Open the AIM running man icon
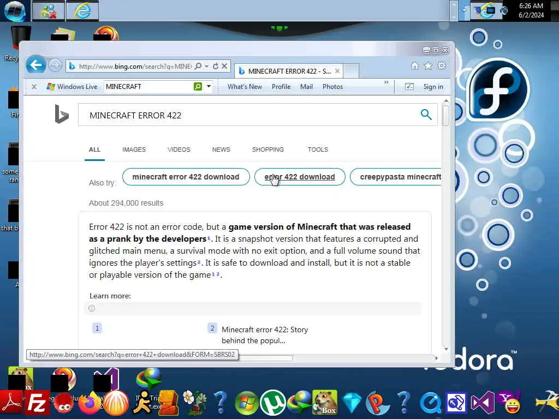559x419 pixels. coord(143,402)
